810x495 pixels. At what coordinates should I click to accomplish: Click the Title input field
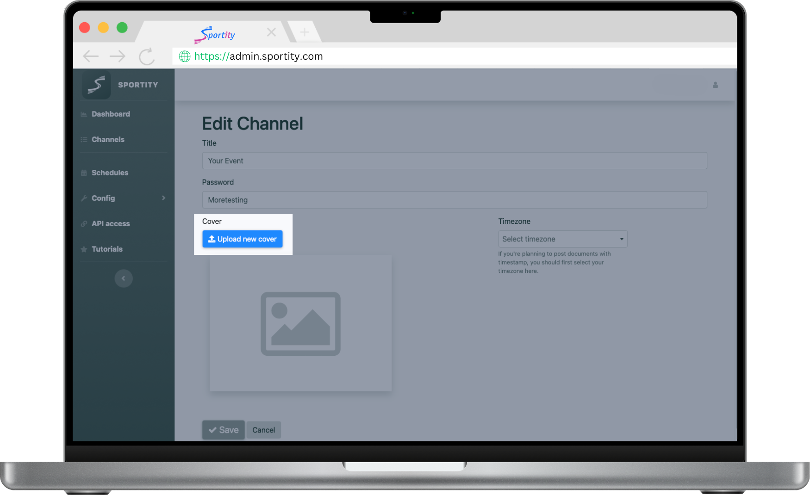(x=454, y=161)
